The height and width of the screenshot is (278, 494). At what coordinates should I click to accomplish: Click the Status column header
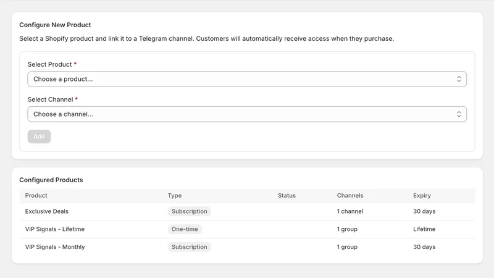[287, 195]
